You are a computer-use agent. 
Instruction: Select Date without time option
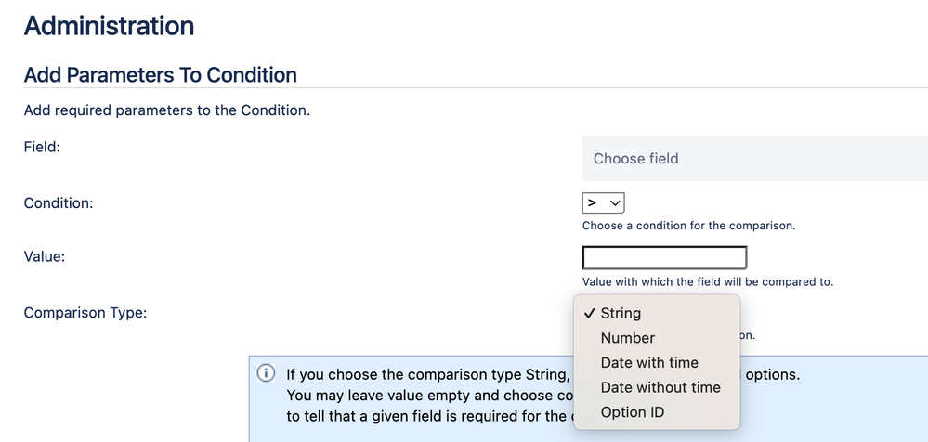point(660,387)
